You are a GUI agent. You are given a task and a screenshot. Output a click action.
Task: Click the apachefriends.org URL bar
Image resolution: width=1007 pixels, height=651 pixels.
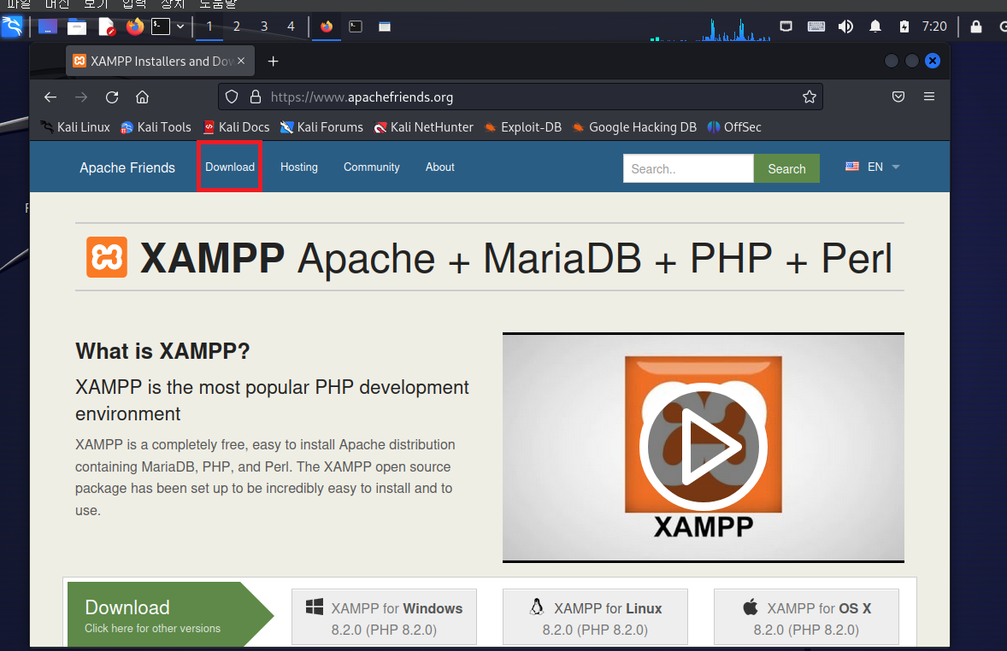[x=521, y=97]
